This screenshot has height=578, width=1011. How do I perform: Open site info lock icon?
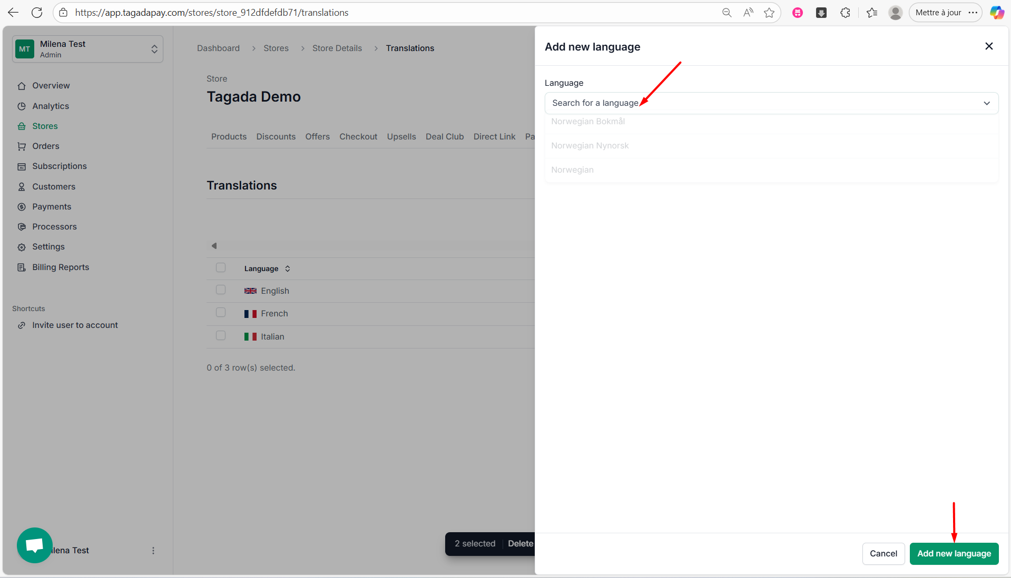tap(63, 13)
